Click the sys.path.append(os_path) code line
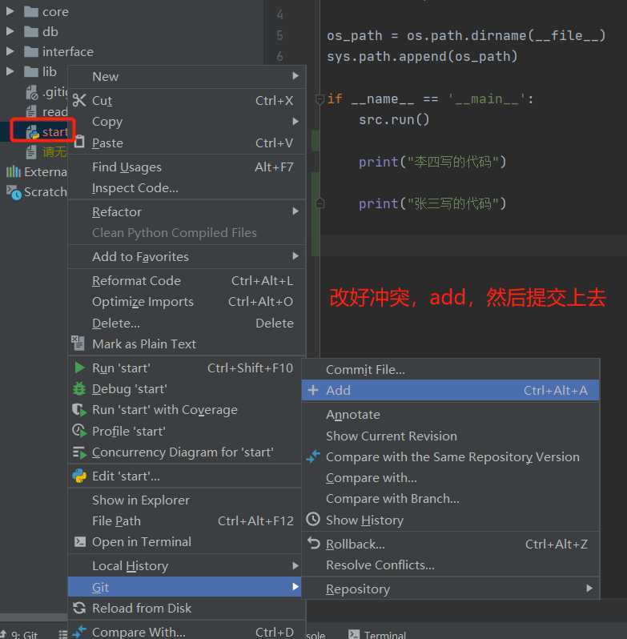This screenshot has height=639, width=627. pos(422,56)
